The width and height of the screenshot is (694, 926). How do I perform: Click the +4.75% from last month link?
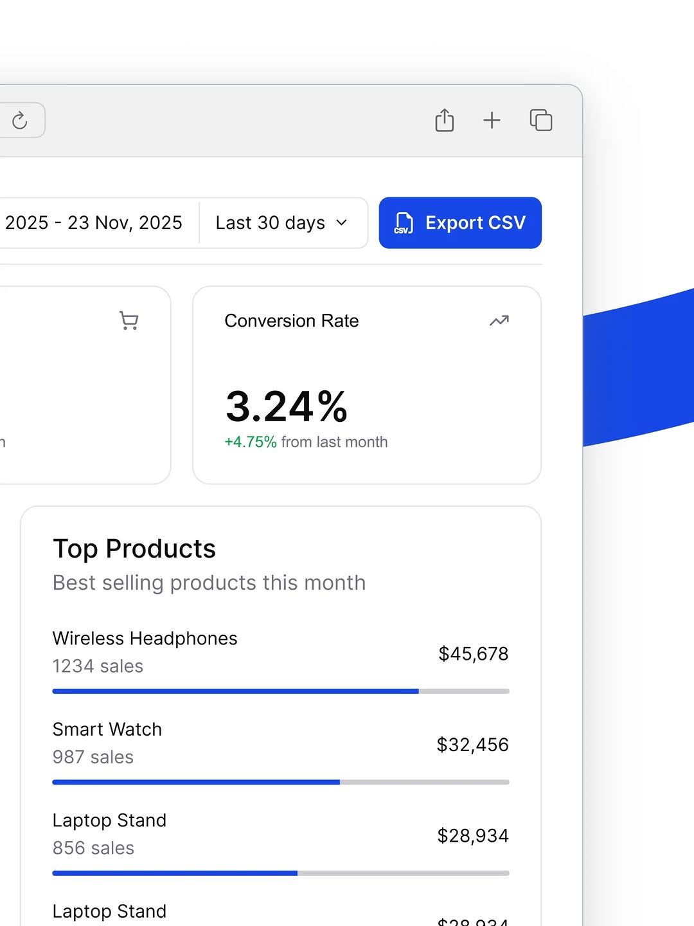pos(306,442)
